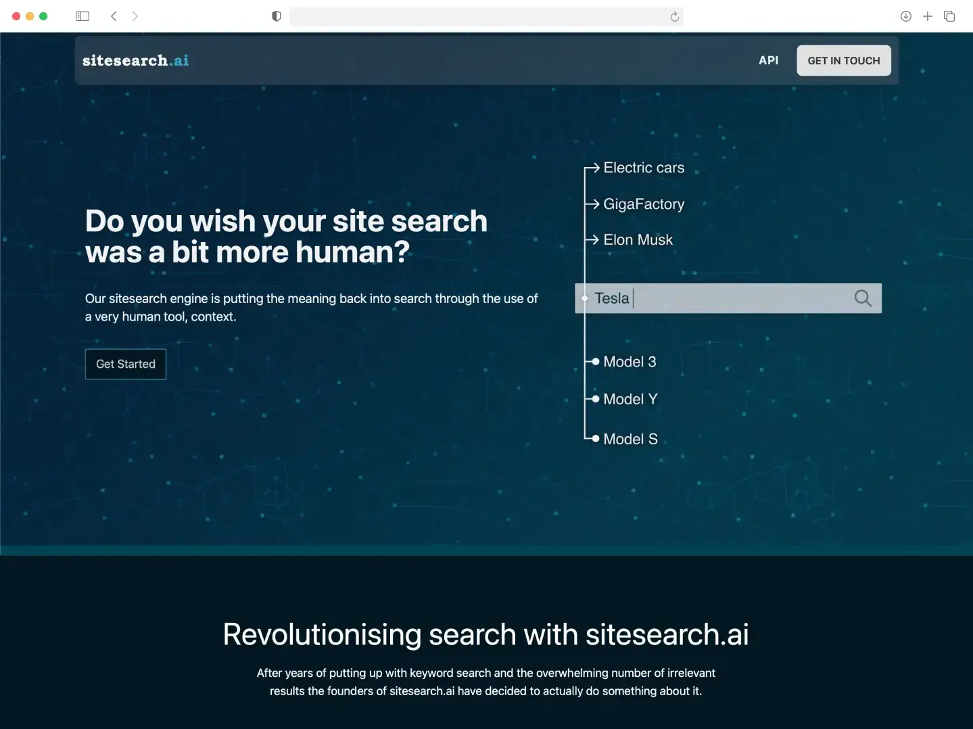Click the GET IN TOUCH button
973x729 pixels.
coord(844,60)
